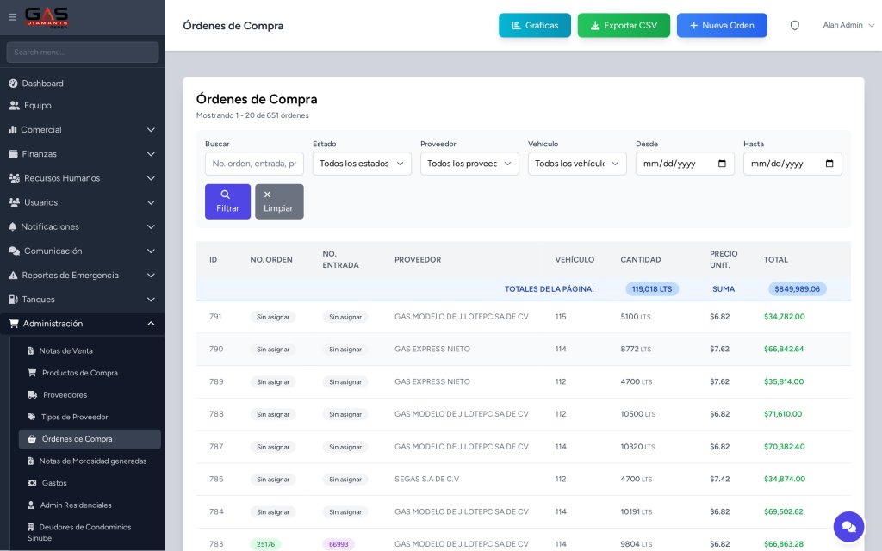The width and height of the screenshot is (882, 551).
Task: Click the Comercial bar chart icon
Action: click(13, 130)
